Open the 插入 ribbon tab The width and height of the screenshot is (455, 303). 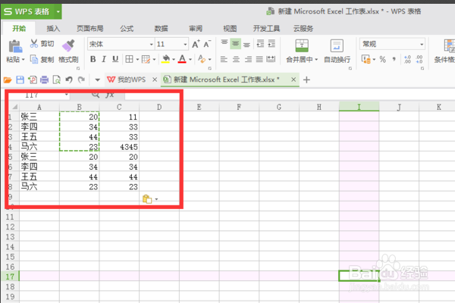53,29
